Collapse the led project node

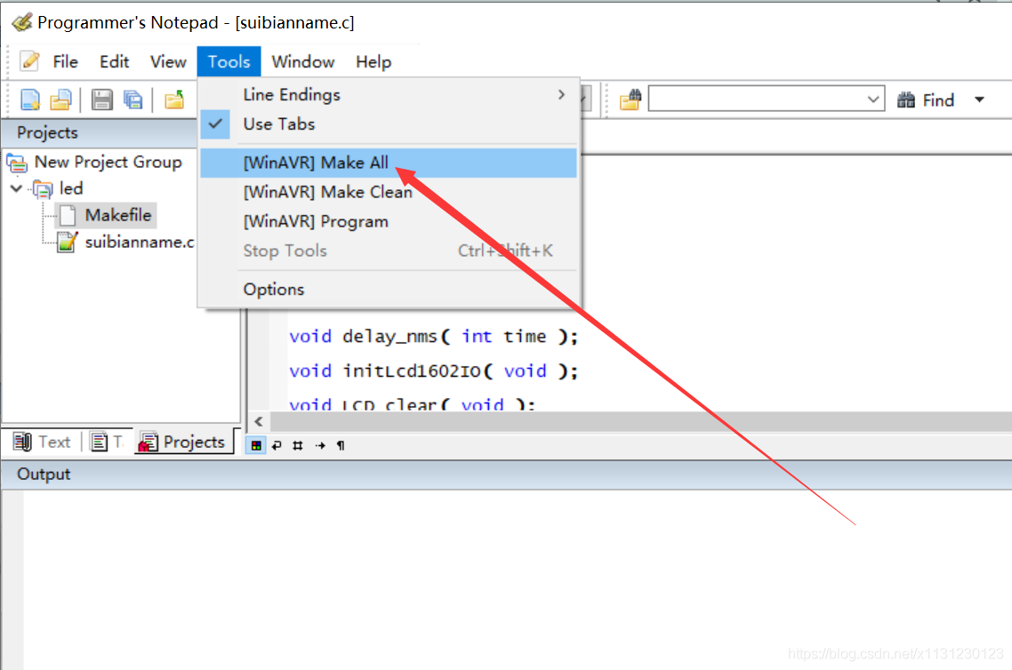click(x=17, y=188)
